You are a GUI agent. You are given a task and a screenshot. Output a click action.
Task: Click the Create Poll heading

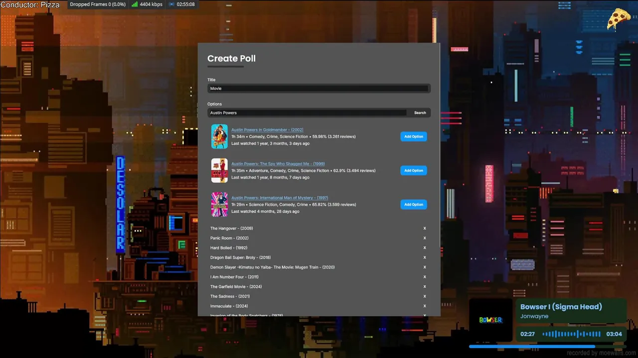coord(231,59)
